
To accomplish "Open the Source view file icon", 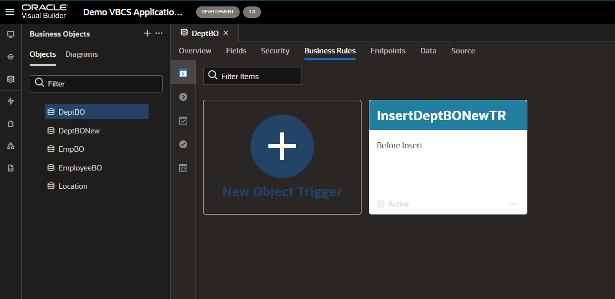I will (10, 168).
